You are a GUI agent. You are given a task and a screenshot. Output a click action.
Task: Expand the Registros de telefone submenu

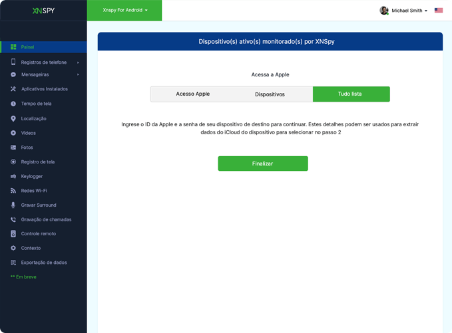[x=43, y=62]
